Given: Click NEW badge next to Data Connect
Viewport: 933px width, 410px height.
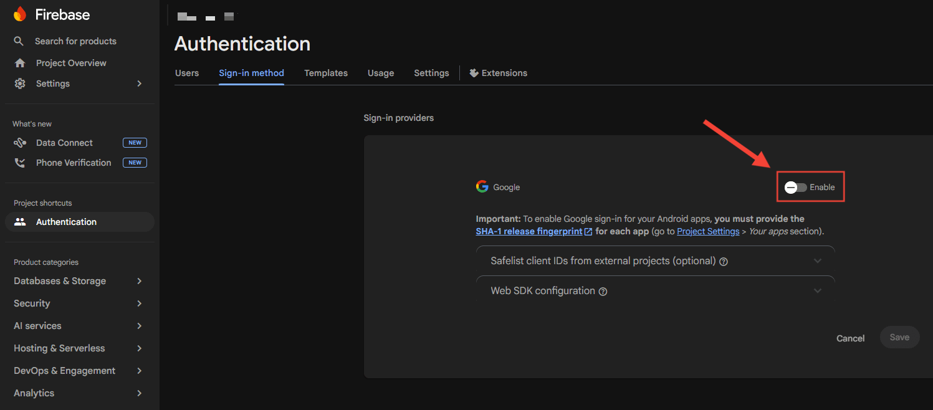Looking at the screenshot, I should click(135, 143).
